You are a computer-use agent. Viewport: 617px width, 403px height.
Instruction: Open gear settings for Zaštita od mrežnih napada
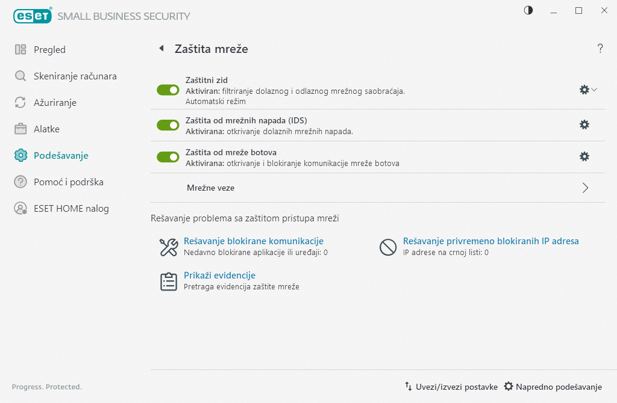coord(584,125)
